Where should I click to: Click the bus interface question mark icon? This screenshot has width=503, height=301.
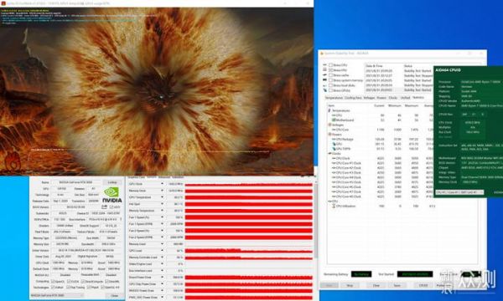click(x=121, y=219)
